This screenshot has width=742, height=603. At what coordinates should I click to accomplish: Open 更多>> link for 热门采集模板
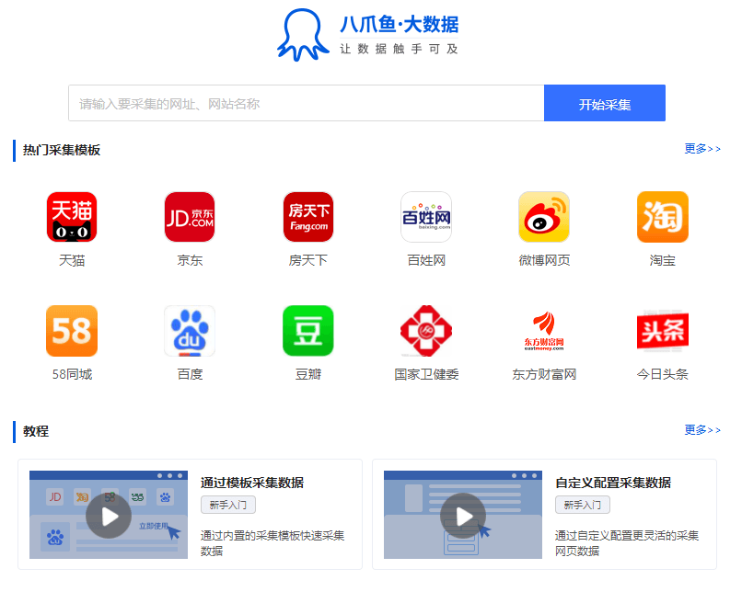(702, 149)
